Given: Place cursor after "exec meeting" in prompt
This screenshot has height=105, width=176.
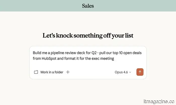Looking at the screenshot, I should [x=114, y=58].
